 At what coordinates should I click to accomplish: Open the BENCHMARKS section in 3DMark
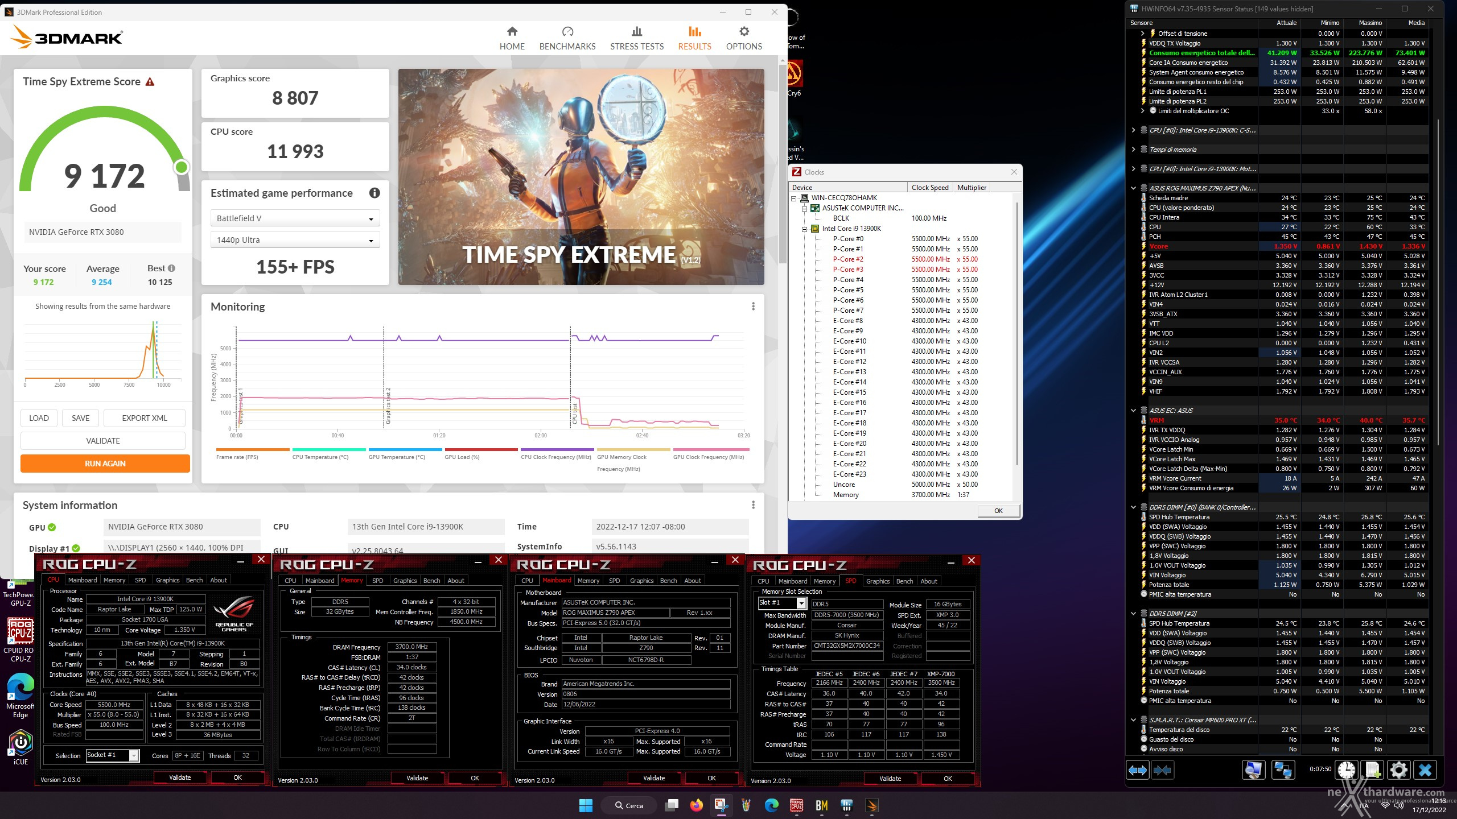pyautogui.click(x=567, y=38)
